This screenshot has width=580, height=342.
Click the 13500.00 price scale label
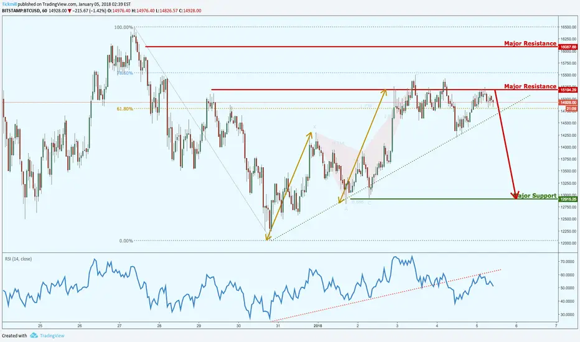tap(568, 171)
